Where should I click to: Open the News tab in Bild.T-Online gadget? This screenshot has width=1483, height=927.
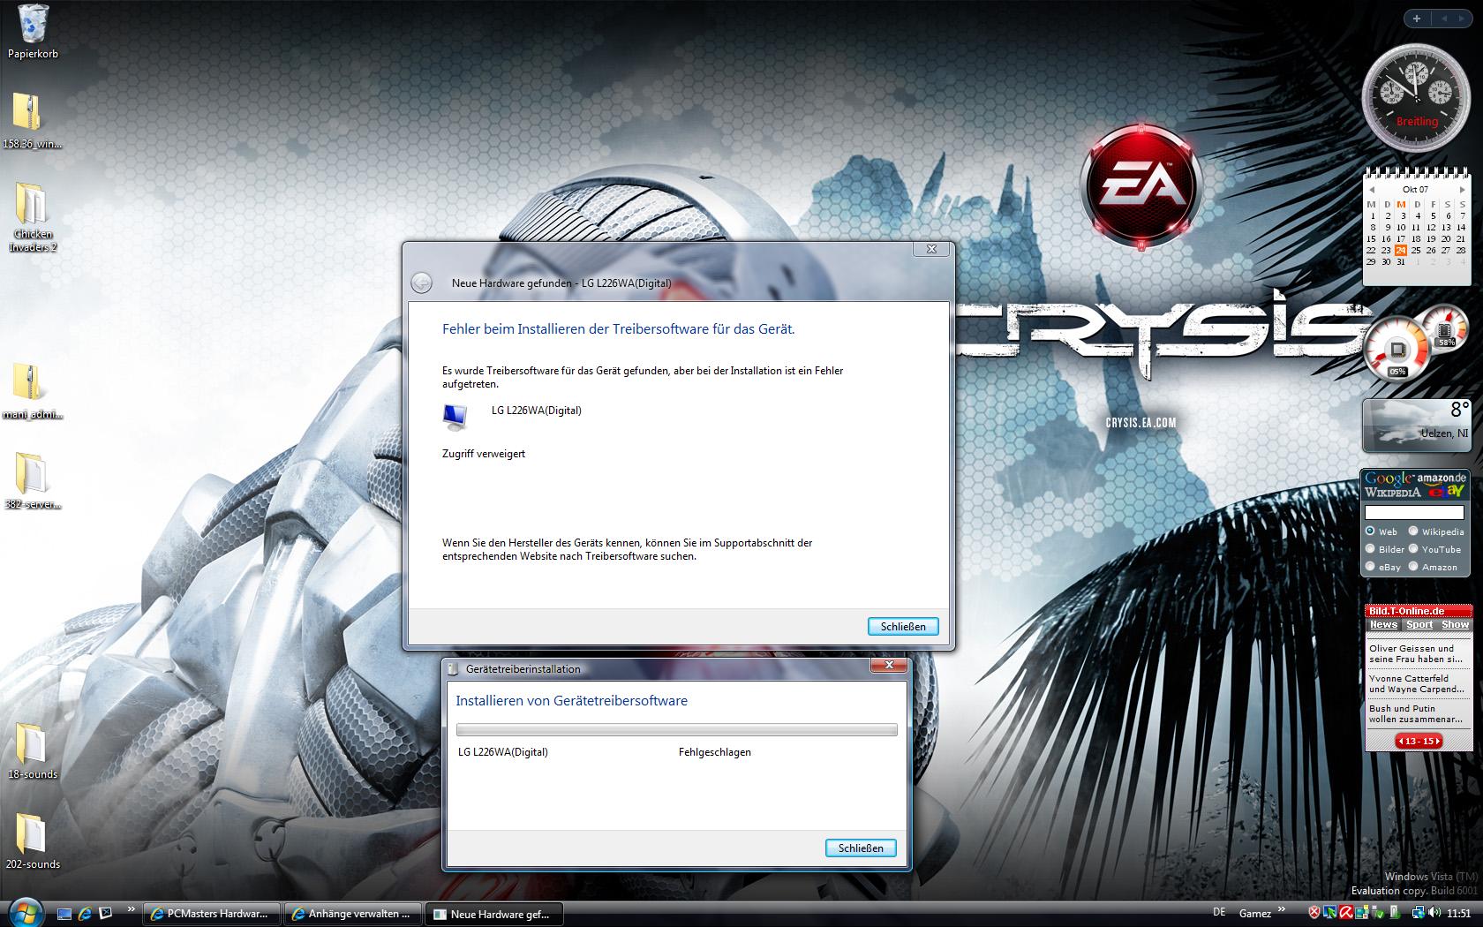tap(1383, 624)
